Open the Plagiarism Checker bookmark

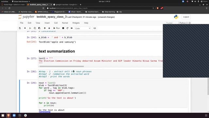(x=59, y=12)
